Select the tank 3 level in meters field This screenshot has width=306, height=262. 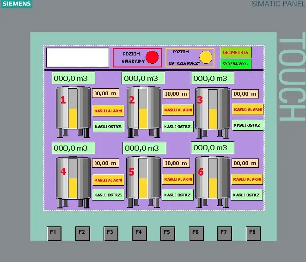(x=245, y=94)
